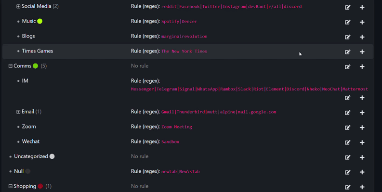382x192 pixels.
Task: Edit the Social Media category
Action: pyautogui.click(x=348, y=7)
